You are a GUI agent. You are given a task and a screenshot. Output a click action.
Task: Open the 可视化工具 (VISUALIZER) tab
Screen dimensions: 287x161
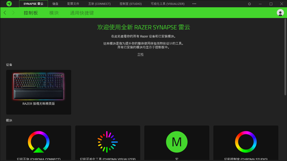[x=167, y=4]
